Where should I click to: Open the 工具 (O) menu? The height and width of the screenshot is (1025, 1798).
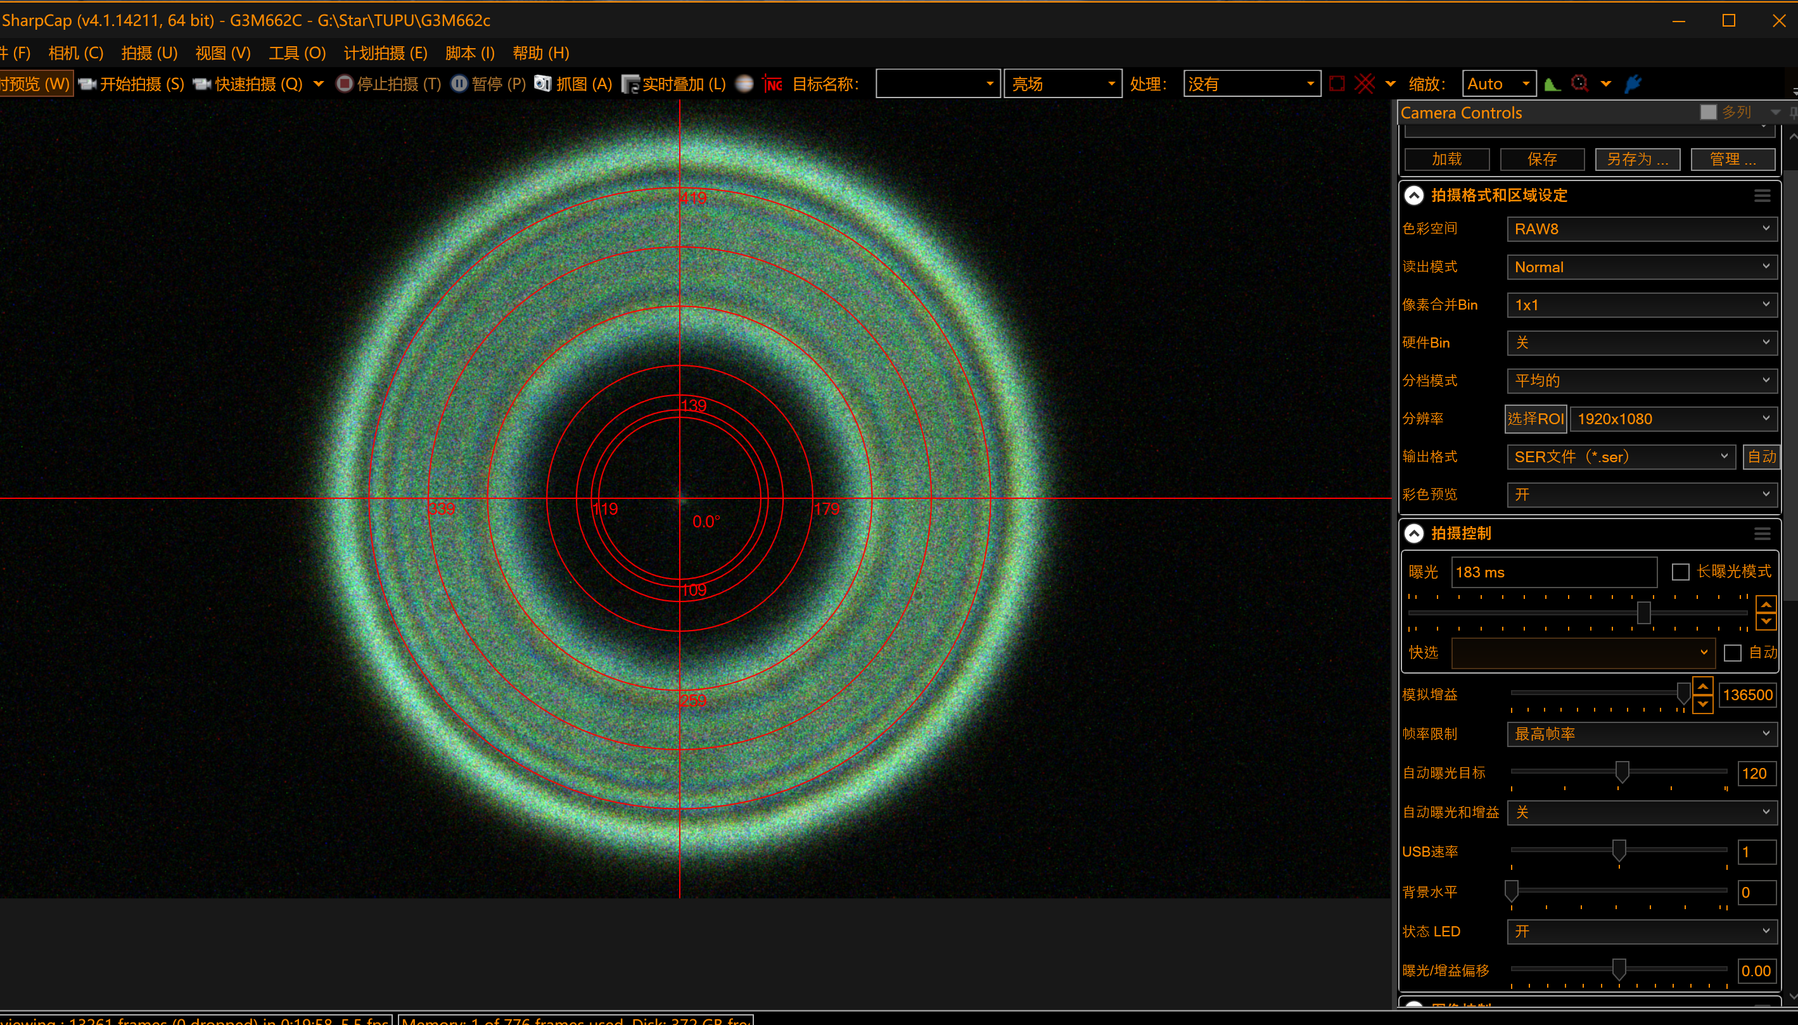coord(297,53)
